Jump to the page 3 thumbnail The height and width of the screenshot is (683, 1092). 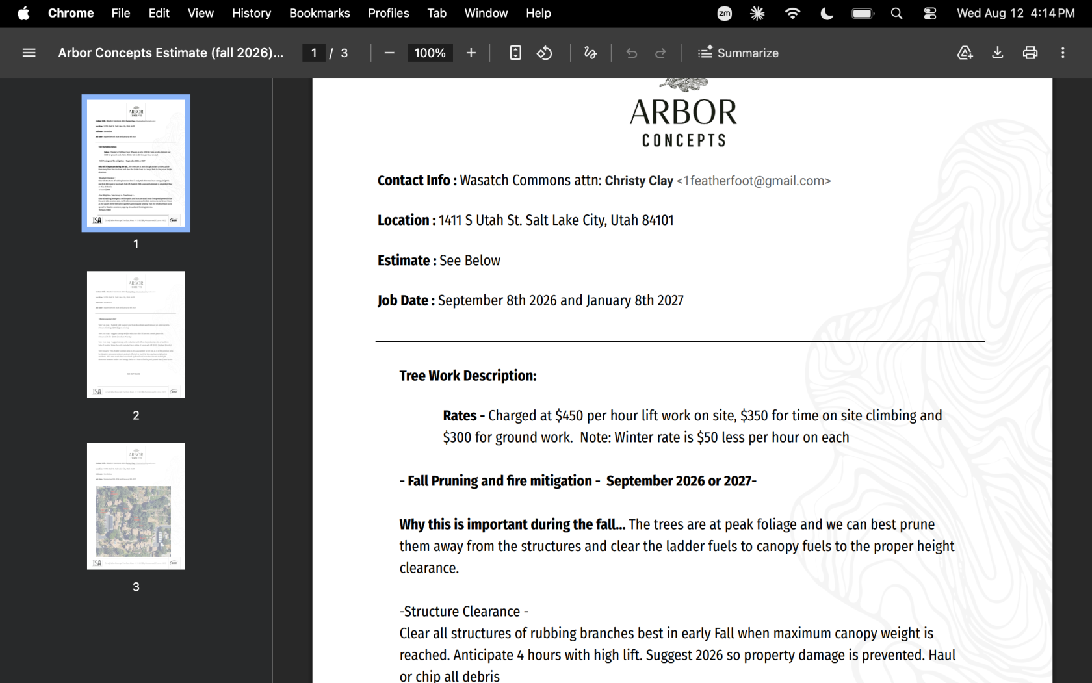point(136,506)
